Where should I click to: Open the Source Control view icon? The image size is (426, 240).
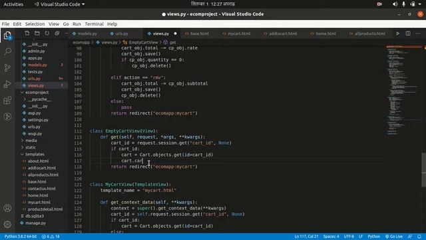click(7, 67)
